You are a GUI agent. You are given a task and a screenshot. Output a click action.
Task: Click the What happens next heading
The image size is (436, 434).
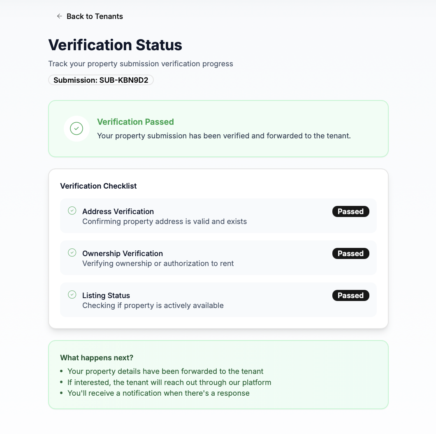pyautogui.click(x=97, y=358)
